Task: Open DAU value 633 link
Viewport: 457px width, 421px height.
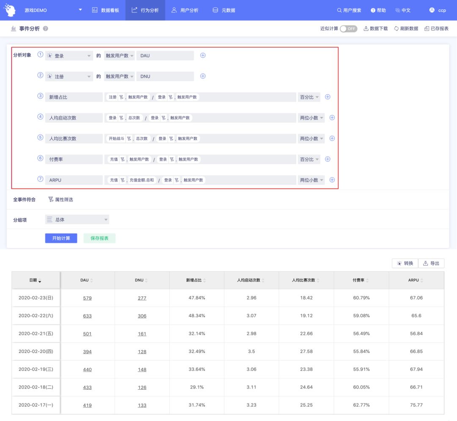Action: pos(87,316)
